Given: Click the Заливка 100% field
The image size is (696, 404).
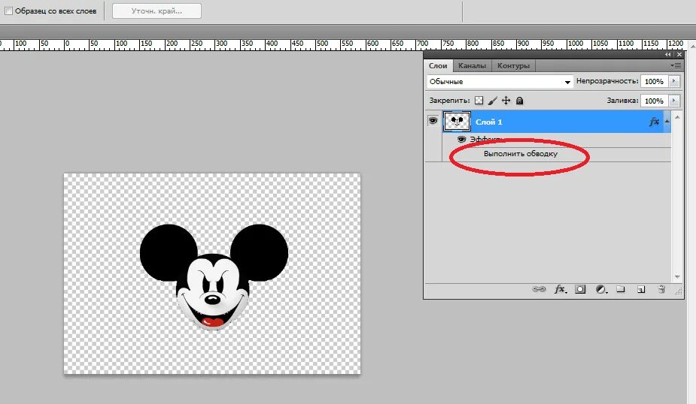Looking at the screenshot, I should (655, 101).
